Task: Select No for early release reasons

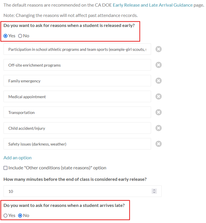Action: [x=20, y=36]
